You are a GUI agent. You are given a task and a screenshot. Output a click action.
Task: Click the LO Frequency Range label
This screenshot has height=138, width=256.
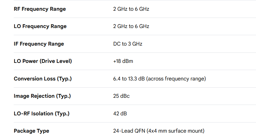coord(40,26)
